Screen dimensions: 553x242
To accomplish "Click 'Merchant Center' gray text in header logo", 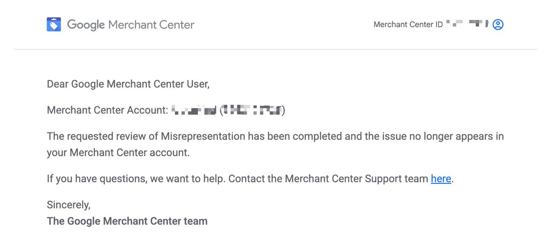I will click(x=151, y=25).
